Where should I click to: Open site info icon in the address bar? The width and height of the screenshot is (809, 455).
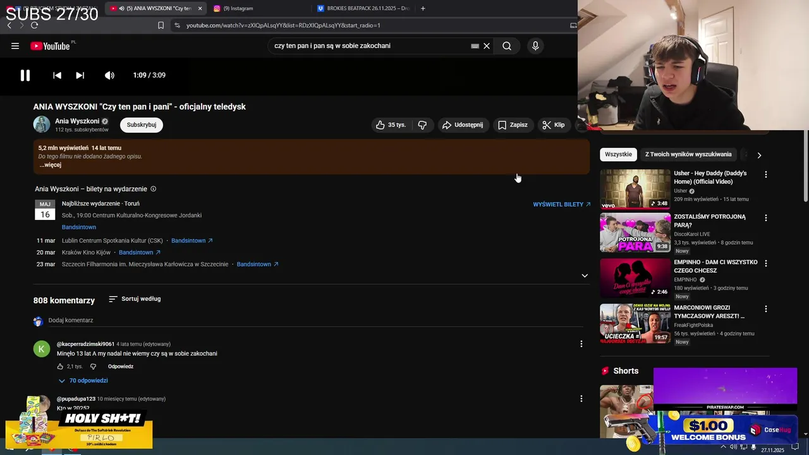177,25
